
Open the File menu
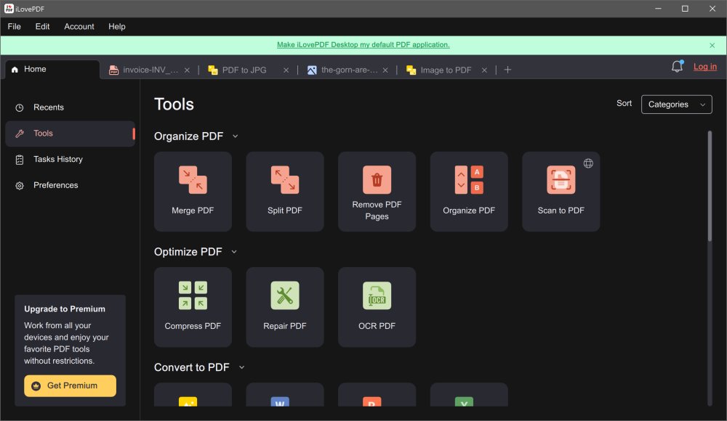coord(15,26)
